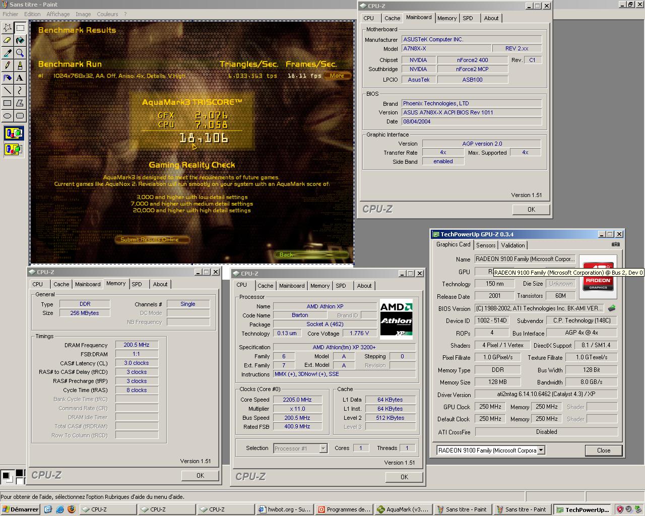The height and width of the screenshot is (516, 645).
Task: Pick the Fill With Color bucket tool
Action: click(x=20, y=40)
